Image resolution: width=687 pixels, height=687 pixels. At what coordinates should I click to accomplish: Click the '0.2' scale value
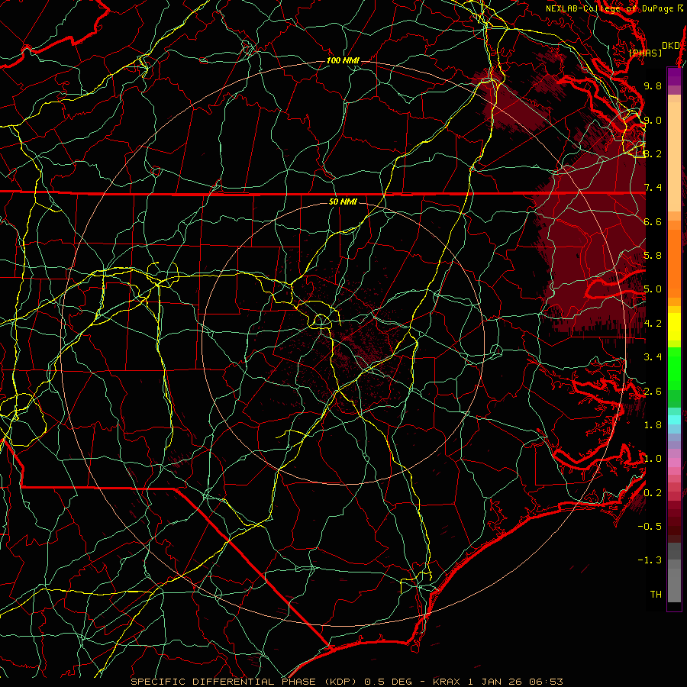pyautogui.click(x=653, y=493)
